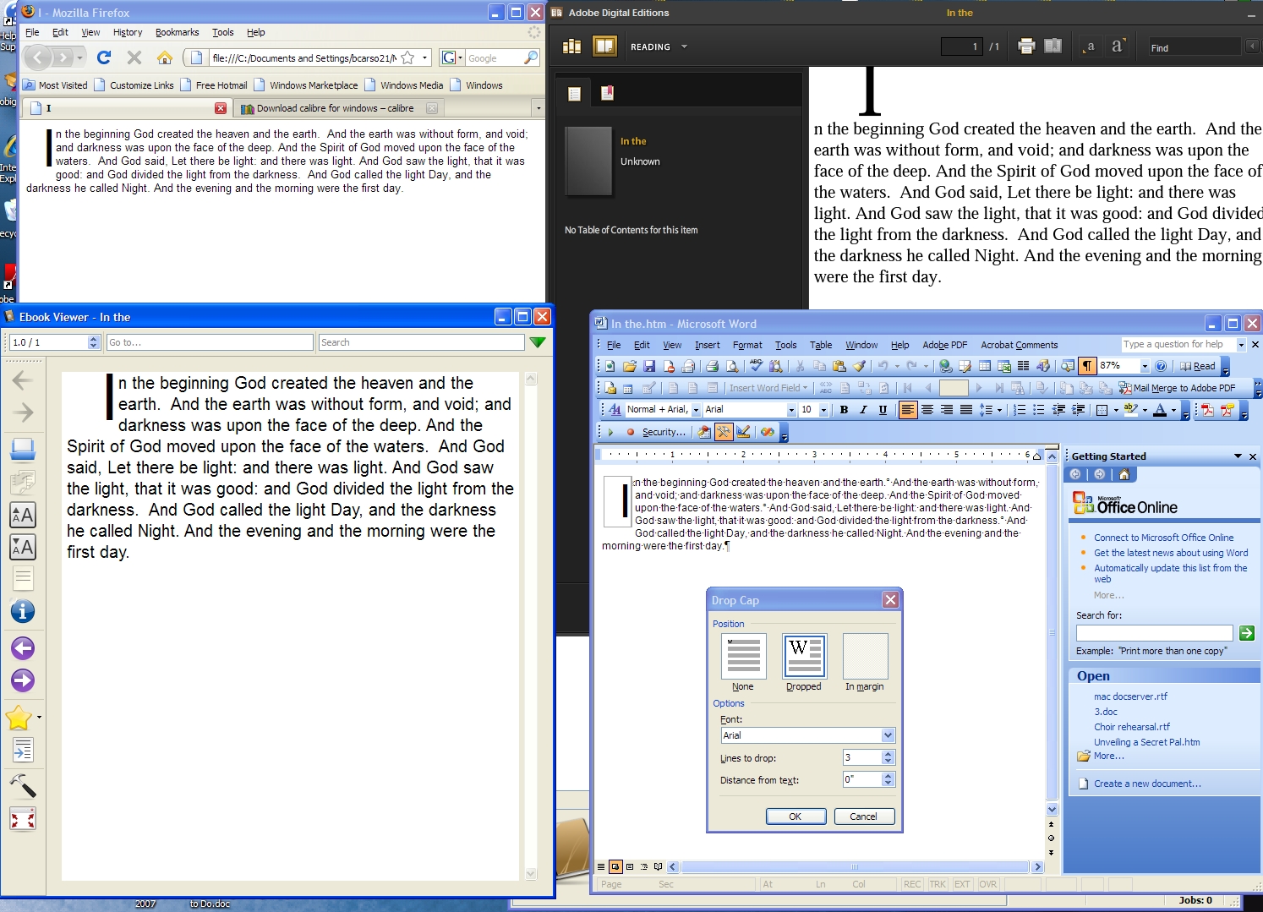Viewport: 1263px width, 912px height.
Task: Decrease font size in Ebook Viewer
Action: [x=23, y=547]
